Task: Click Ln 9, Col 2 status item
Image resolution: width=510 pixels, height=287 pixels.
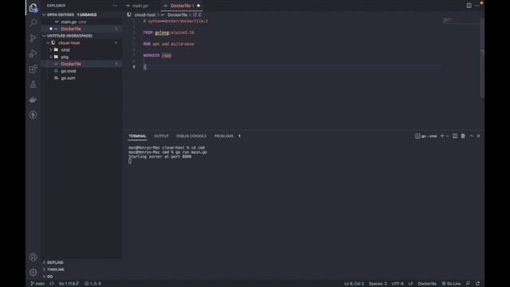Action: (354, 284)
